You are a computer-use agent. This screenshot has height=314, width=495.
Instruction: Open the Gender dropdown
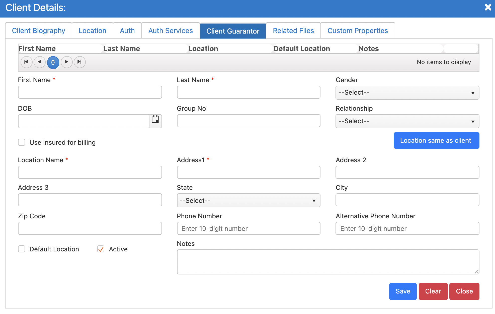(407, 93)
